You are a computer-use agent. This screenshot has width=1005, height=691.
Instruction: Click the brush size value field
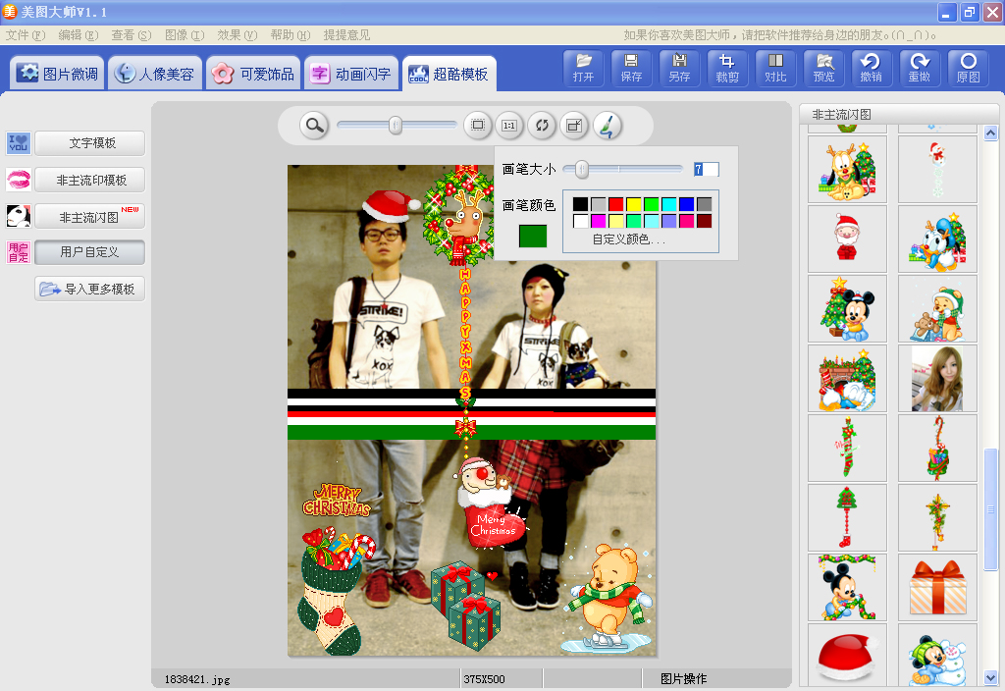point(707,169)
